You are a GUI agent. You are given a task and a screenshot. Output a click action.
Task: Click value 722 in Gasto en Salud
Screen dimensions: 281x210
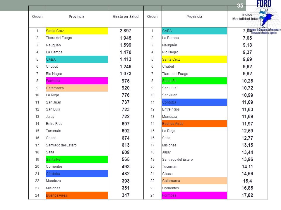(x=126, y=116)
